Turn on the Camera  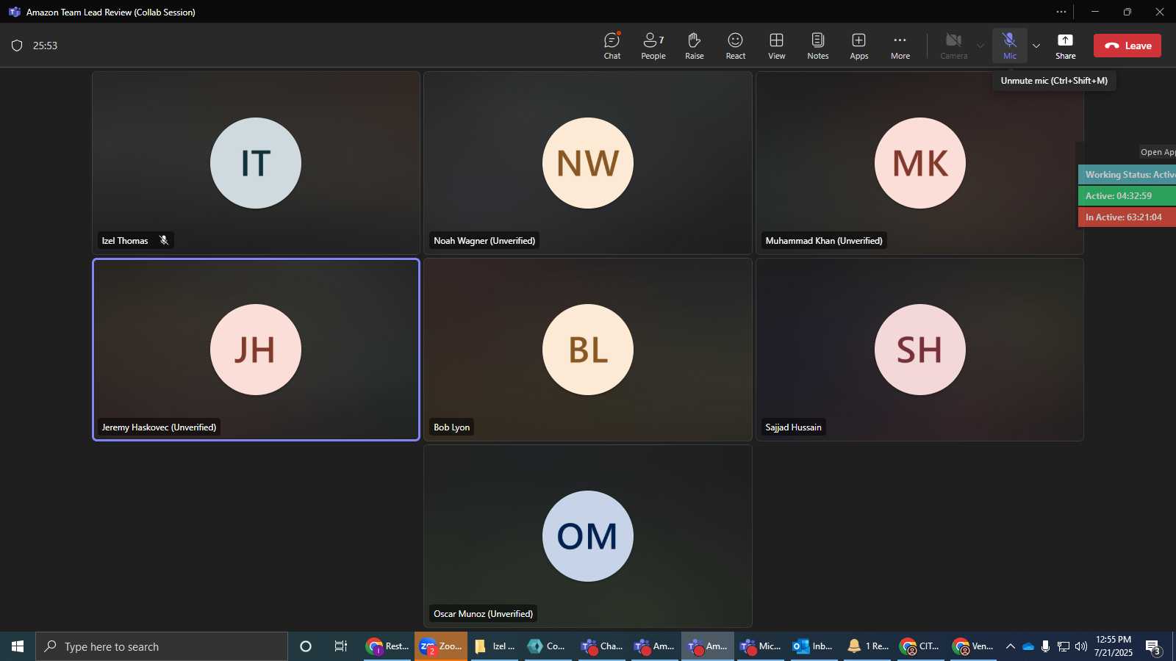point(954,46)
